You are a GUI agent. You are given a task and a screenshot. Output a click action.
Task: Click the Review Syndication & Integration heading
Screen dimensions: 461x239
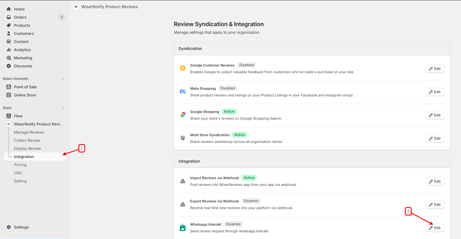pyautogui.click(x=219, y=24)
